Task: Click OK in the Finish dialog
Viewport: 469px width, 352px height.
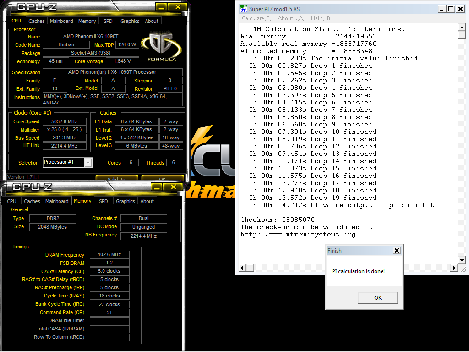Action: (378, 297)
